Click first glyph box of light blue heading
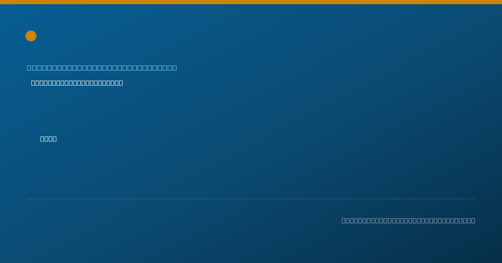This screenshot has width=502, height=263. pyautogui.click(x=29, y=68)
